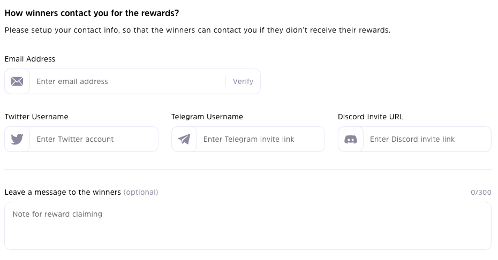Focus the Enter email address field
This screenshot has height=260, width=498.
pos(129,81)
